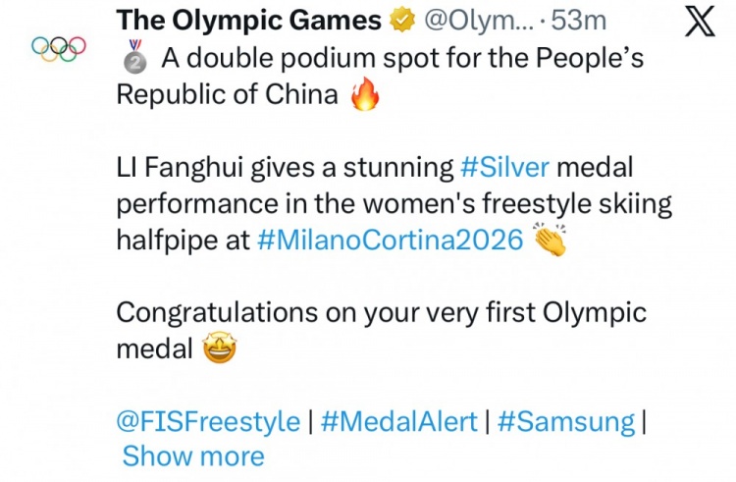Expand the post with Show more

coord(193,456)
